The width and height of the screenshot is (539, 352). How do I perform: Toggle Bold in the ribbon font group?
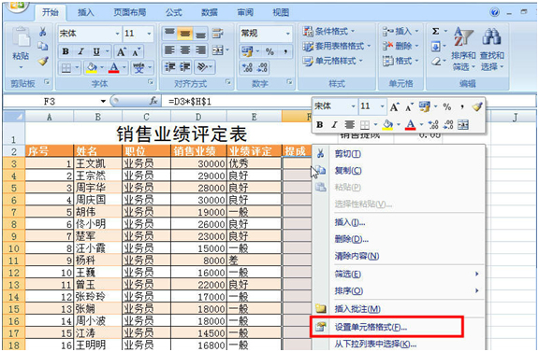click(x=66, y=51)
